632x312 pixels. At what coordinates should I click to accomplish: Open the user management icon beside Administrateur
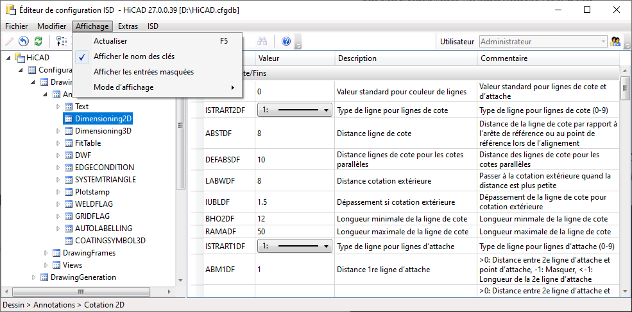coord(617,42)
